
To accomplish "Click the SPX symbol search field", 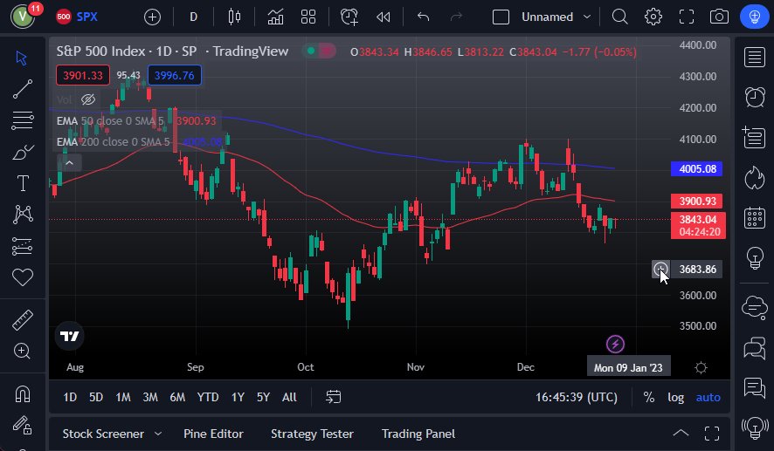I will click(x=87, y=17).
